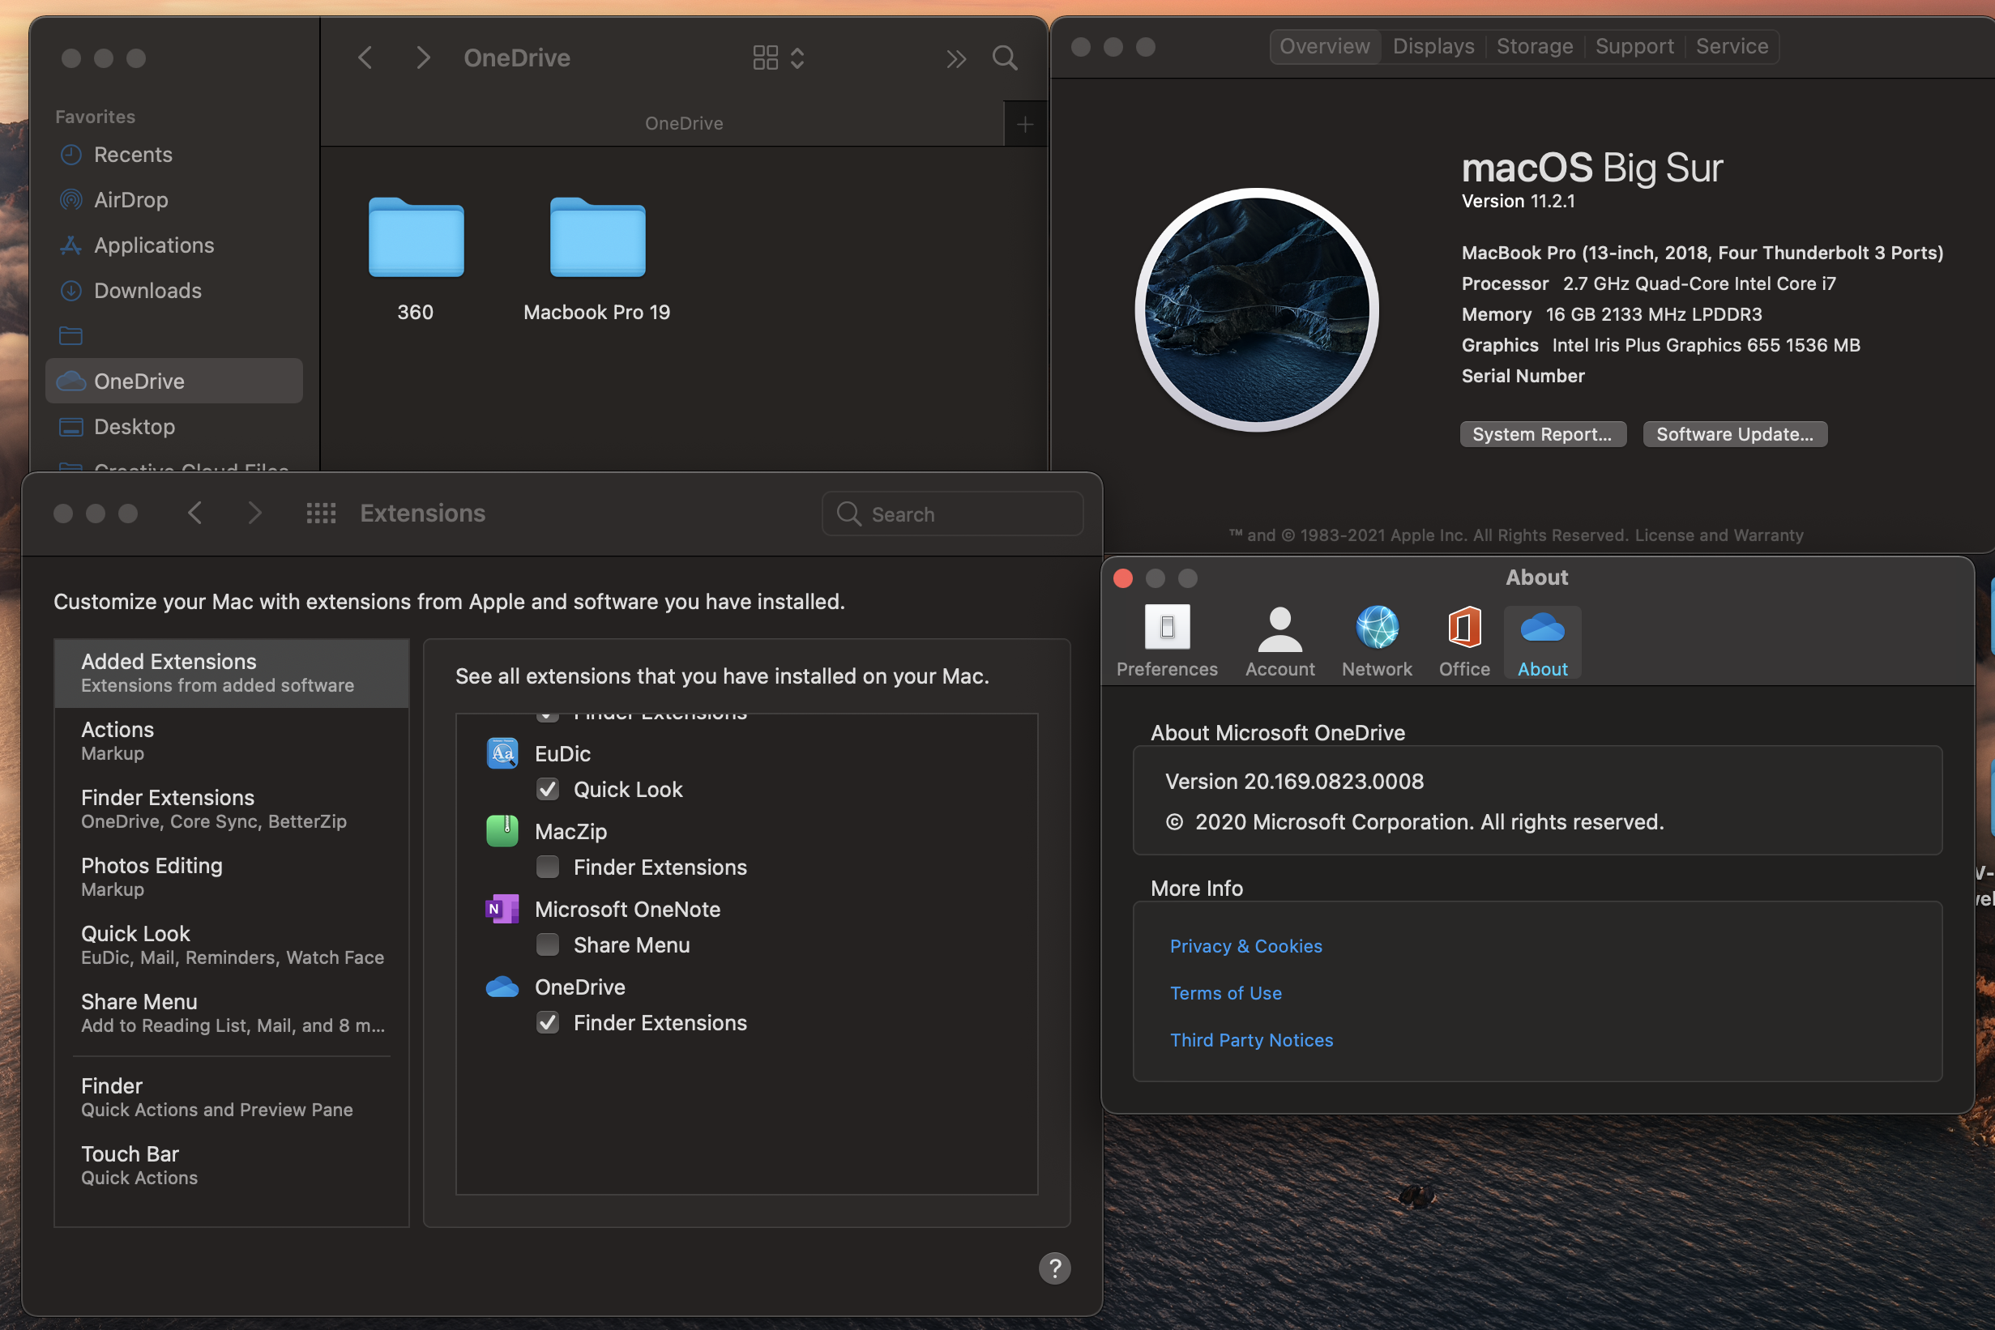Enable MacZip Finder Extensions checkbox

(x=547, y=867)
